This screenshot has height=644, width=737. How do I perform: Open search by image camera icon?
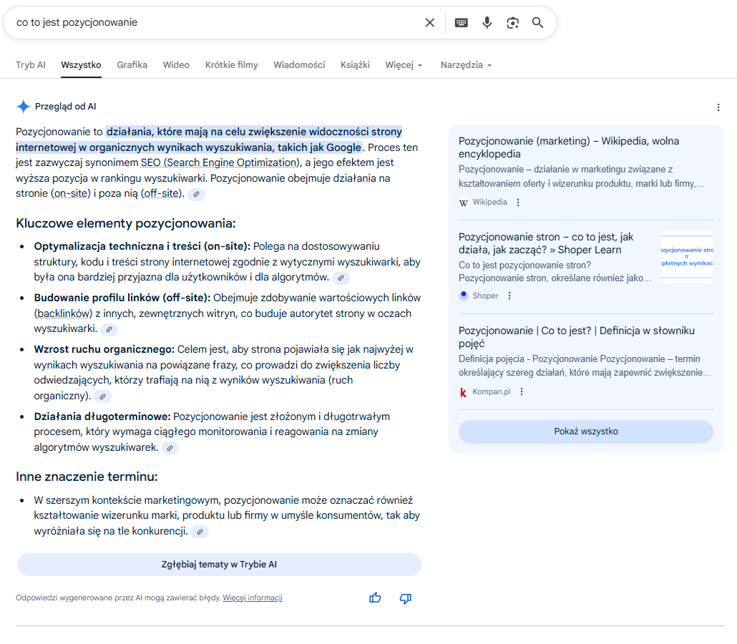[512, 23]
